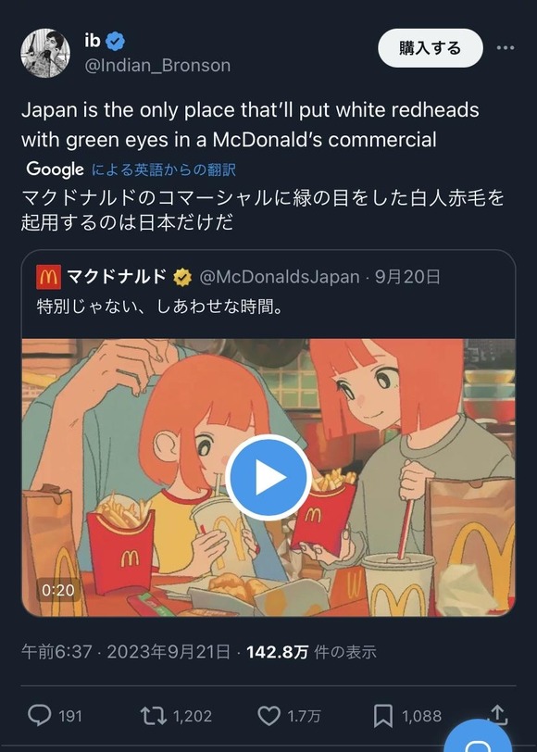Reply to the tweet using the comment icon
The width and height of the screenshot is (537, 752).
point(39,716)
